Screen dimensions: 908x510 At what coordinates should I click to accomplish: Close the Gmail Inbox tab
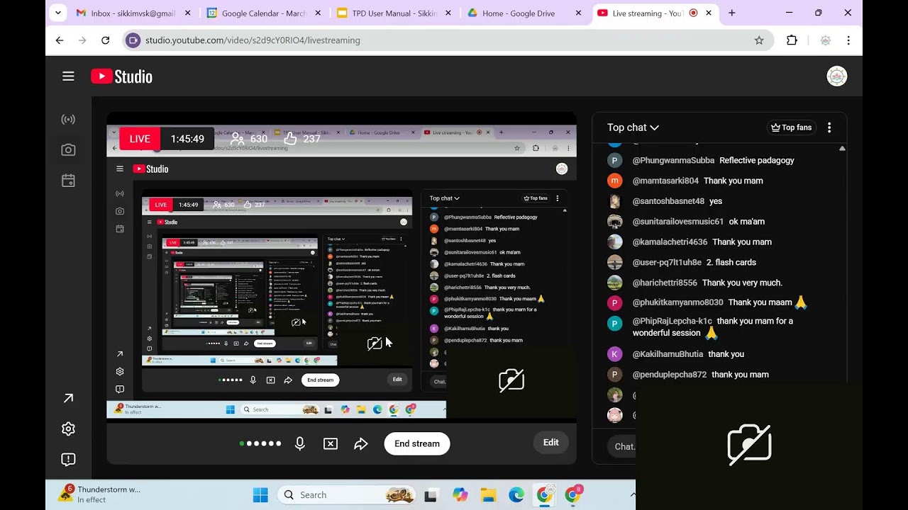tap(187, 13)
